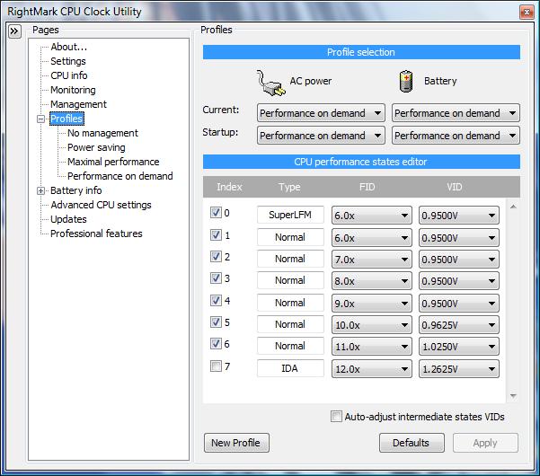
Task: Open the Updates page
Action: click(68, 219)
